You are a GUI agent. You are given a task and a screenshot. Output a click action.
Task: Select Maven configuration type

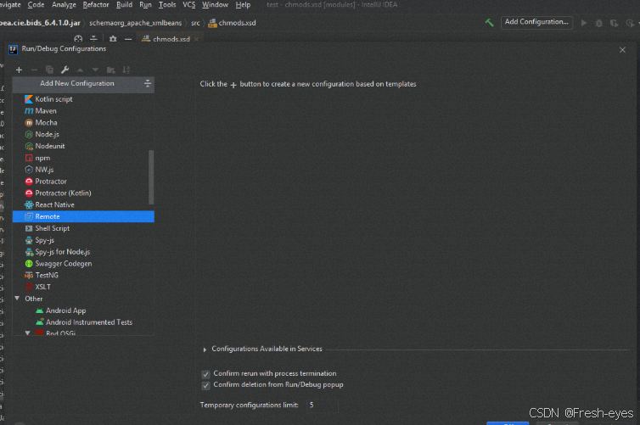83,111
